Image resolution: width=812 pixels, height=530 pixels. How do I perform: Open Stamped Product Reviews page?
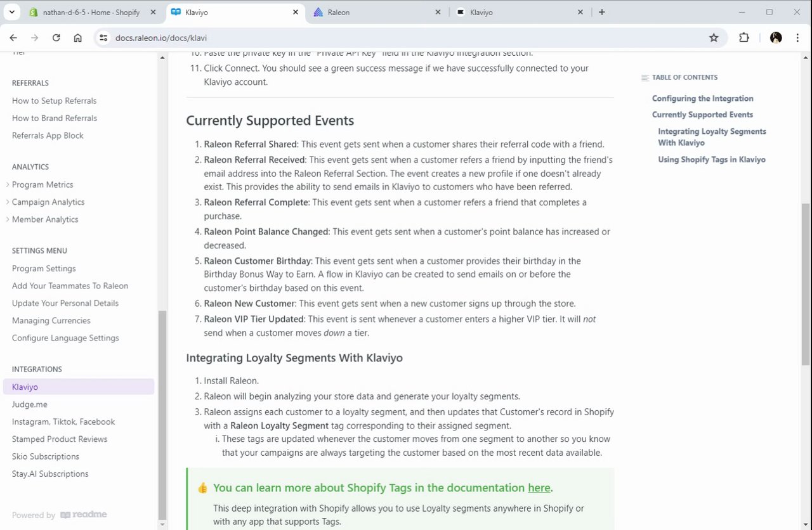click(60, 439)
